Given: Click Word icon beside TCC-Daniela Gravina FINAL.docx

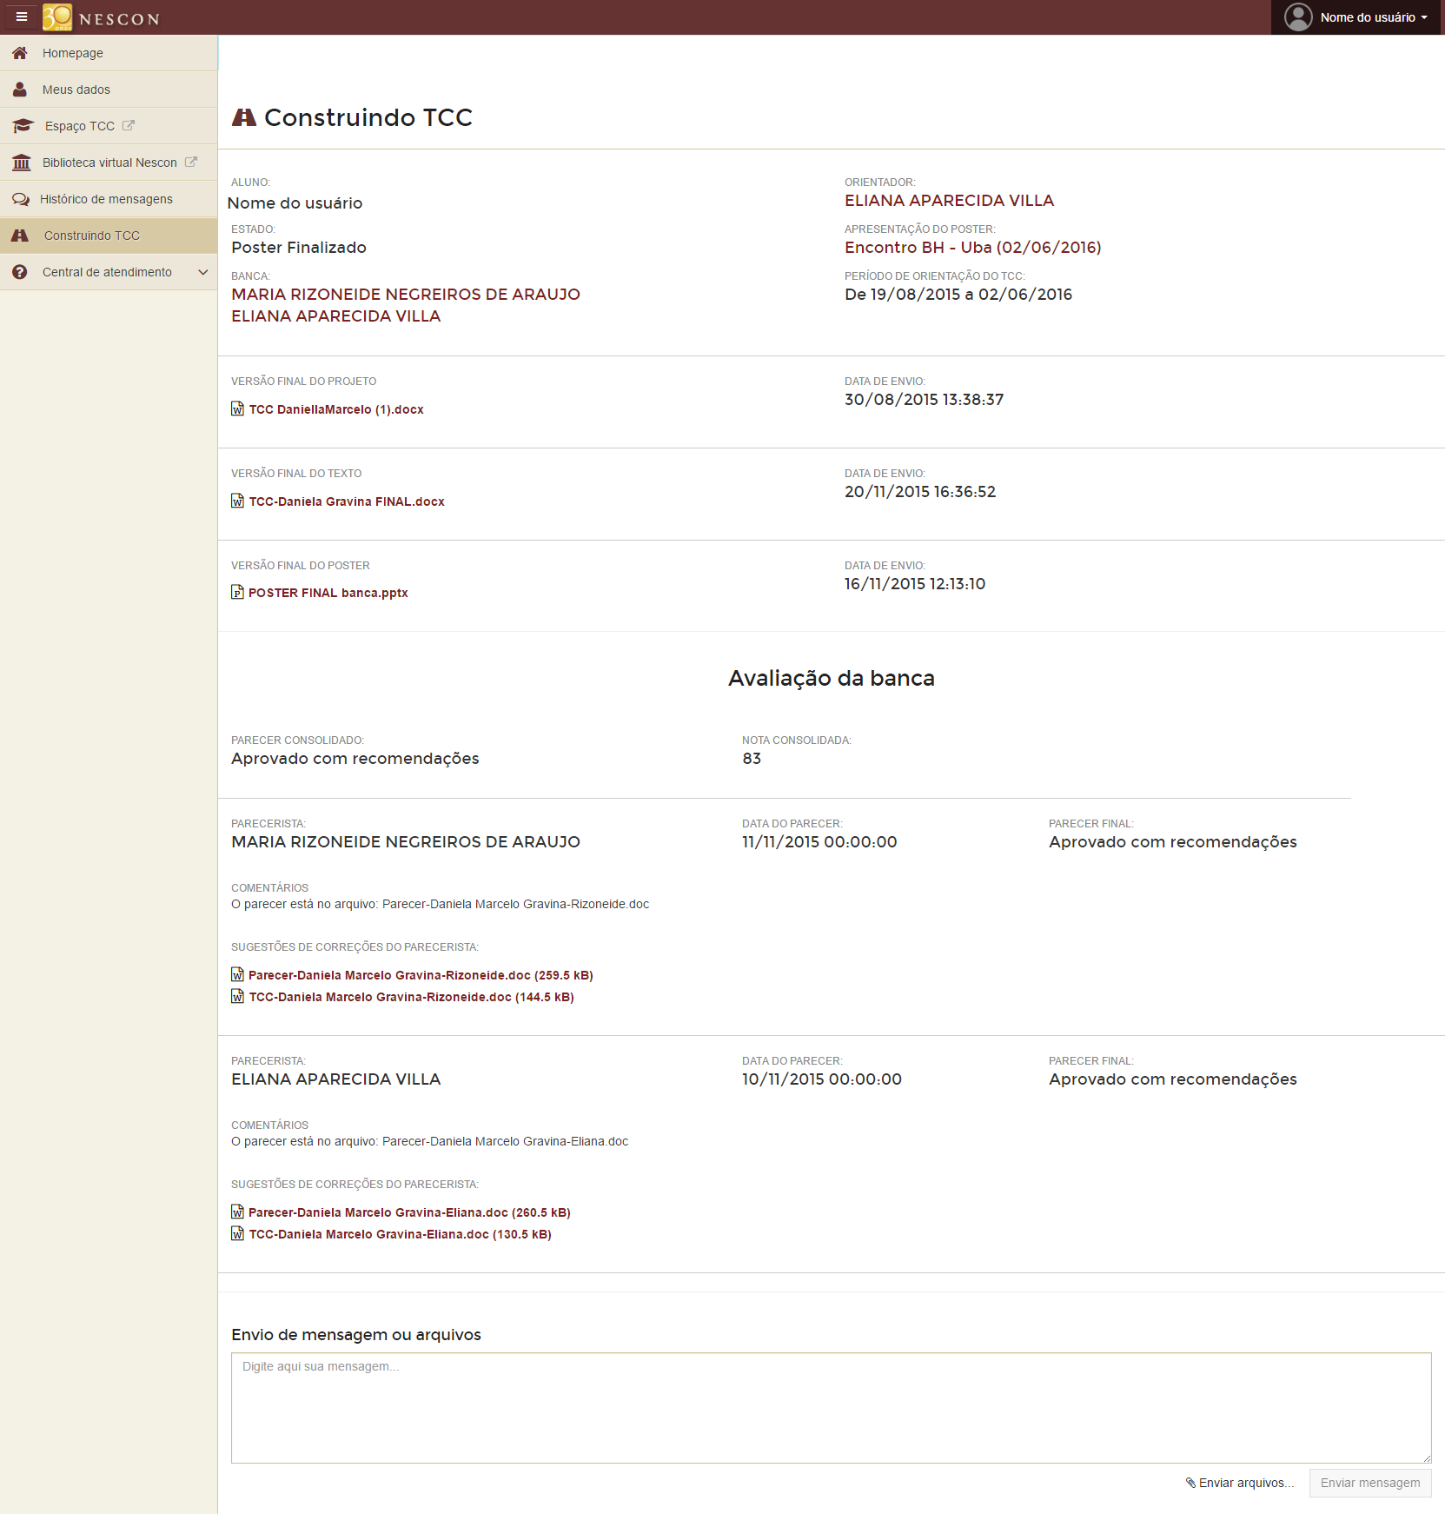Looking at the screenshot, I should [x=237, y=501].
